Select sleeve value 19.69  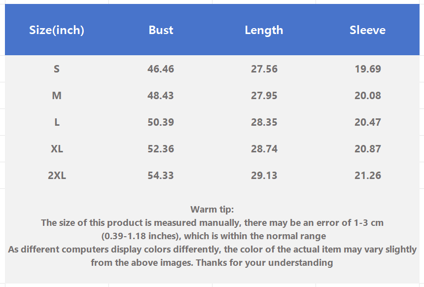[367, 69]
